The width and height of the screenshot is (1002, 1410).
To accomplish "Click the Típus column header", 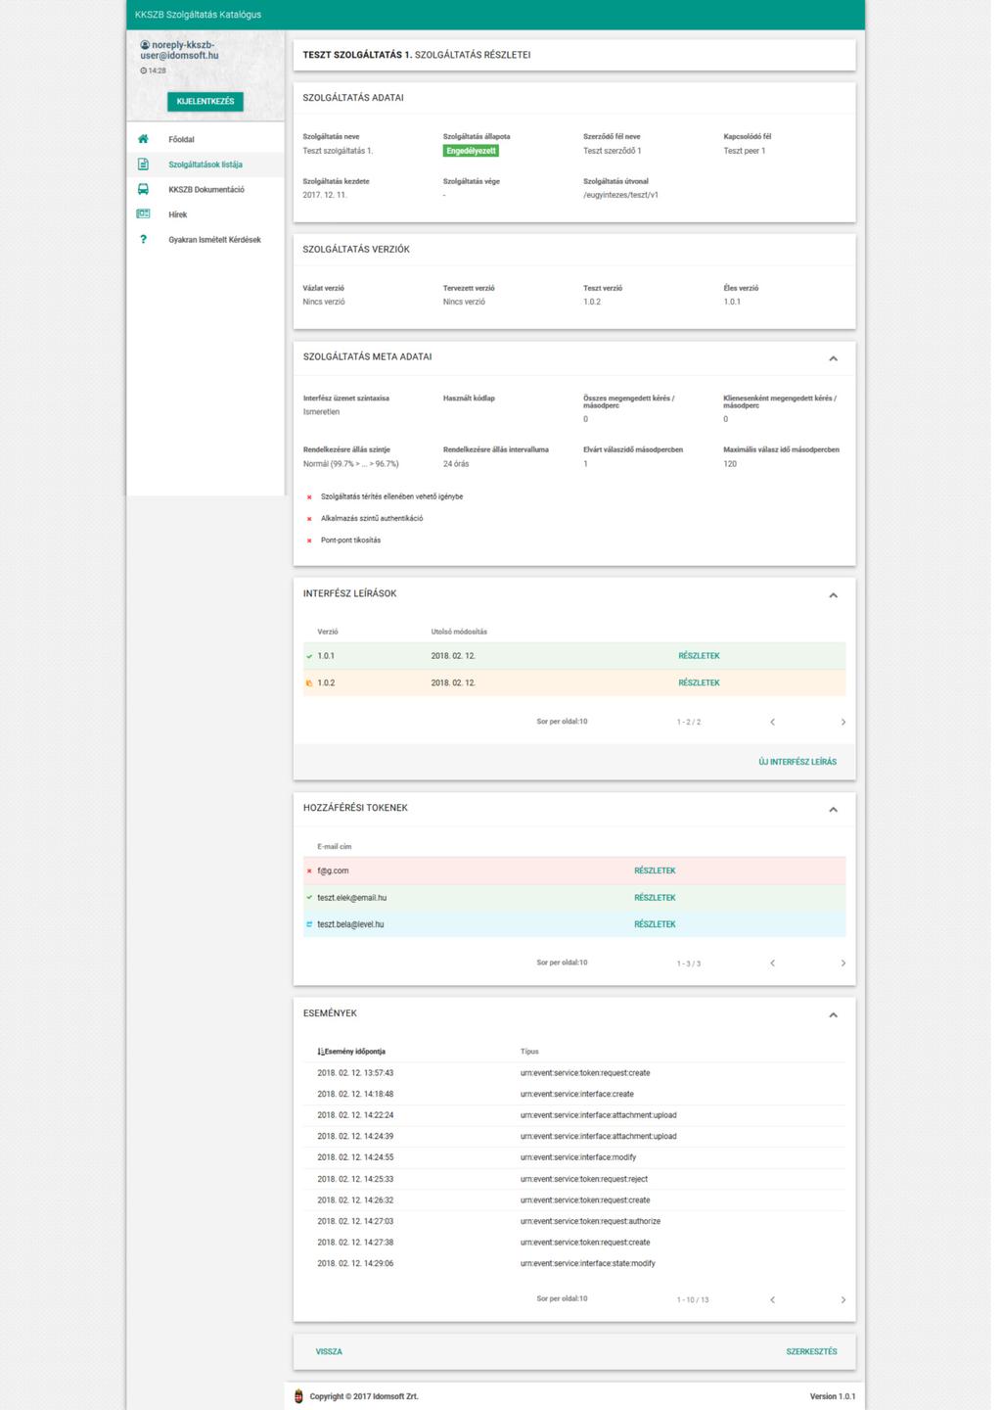I will 529,1052.
